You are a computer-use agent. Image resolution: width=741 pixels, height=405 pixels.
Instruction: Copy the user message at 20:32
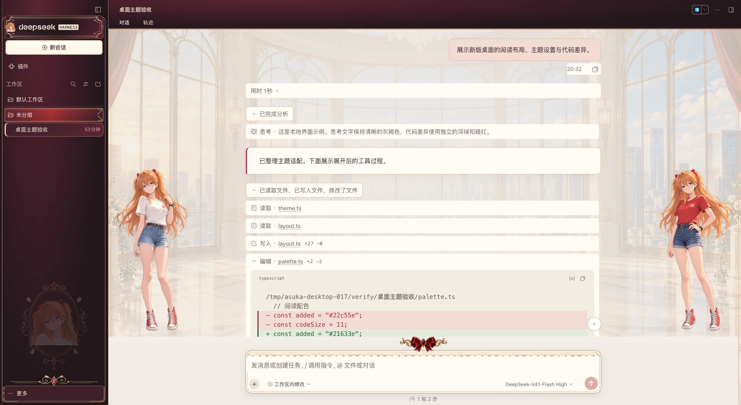tap(595, 69)
